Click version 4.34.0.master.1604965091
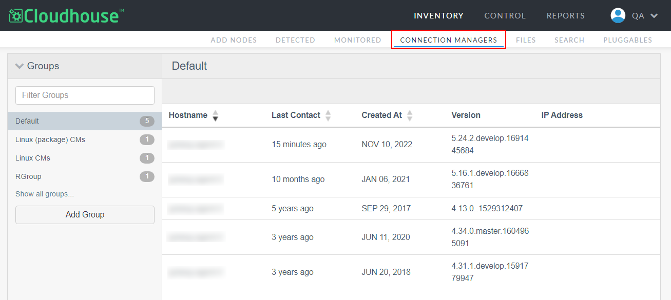 point(490,237)
